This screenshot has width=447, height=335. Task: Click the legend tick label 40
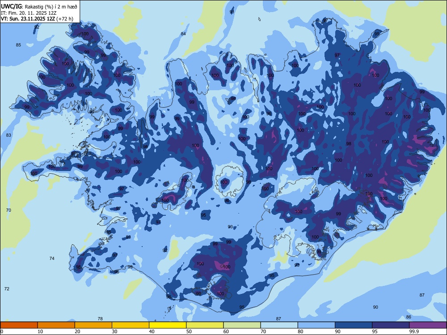tap(152, 331)
